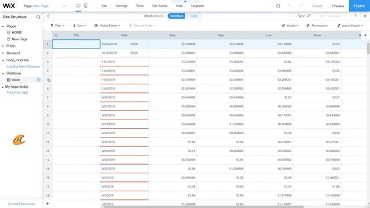The image size is (370, 208).
Task: Open the page selector dropdown
Action: tap(64, 6)
